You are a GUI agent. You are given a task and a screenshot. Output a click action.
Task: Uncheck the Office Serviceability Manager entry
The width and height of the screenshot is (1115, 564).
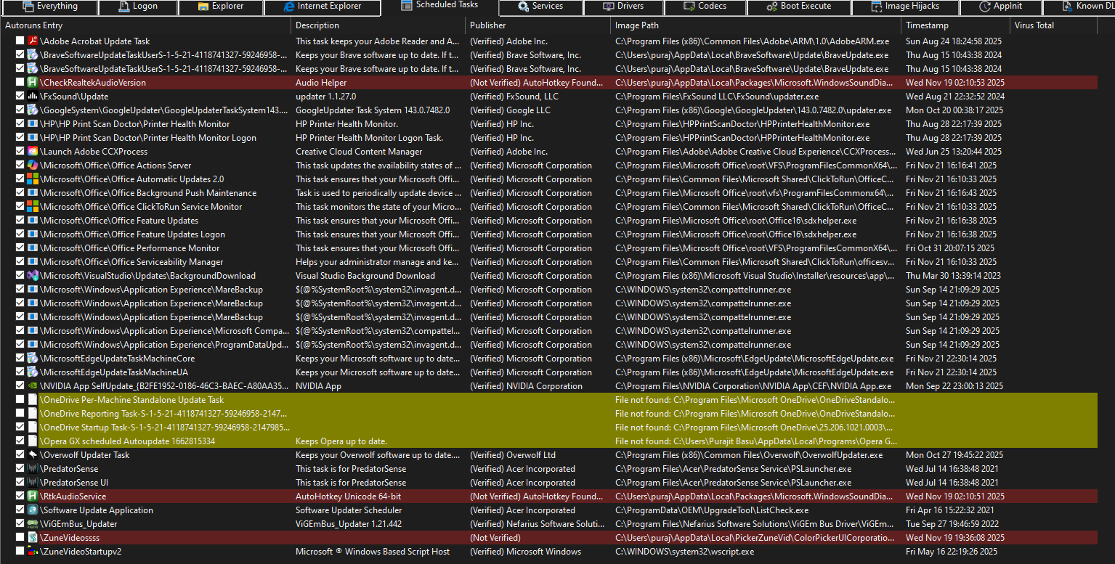20,262
